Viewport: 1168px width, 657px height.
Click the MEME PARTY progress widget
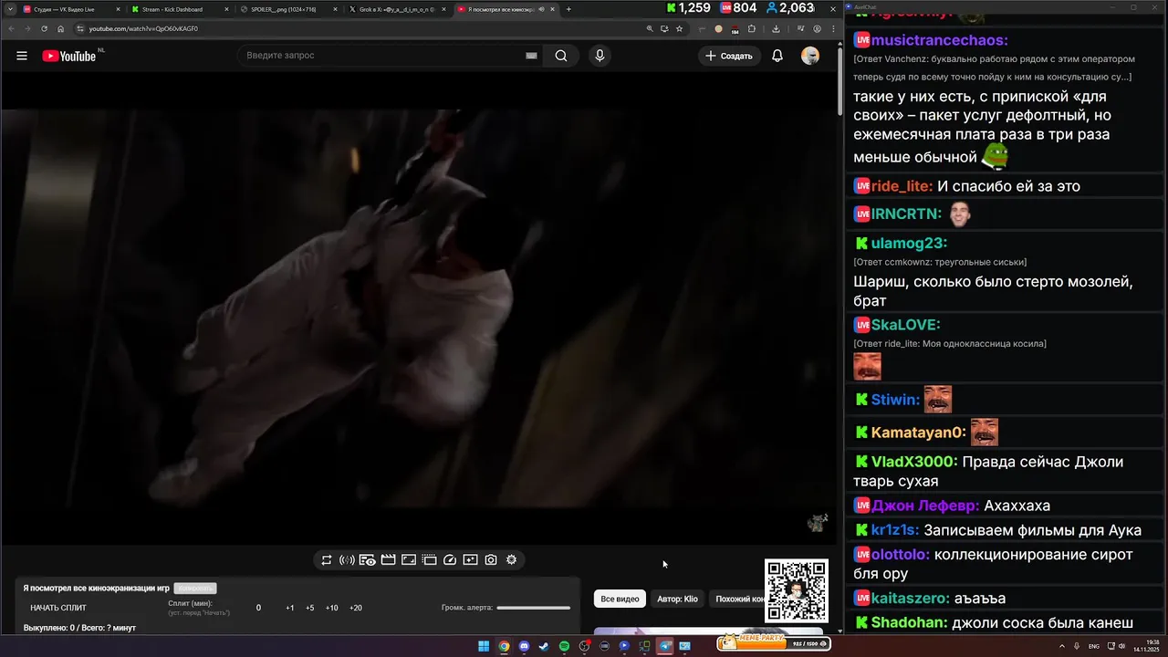tap(774, 641)
